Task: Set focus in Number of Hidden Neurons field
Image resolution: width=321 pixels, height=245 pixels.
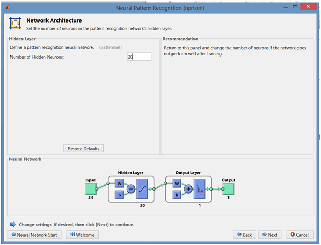Action: tap(139, 57)
